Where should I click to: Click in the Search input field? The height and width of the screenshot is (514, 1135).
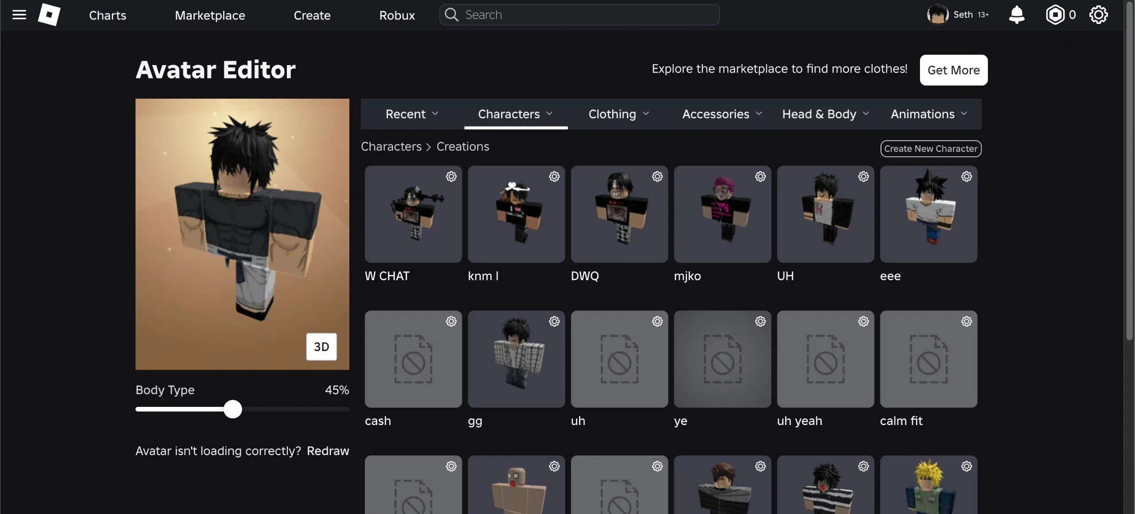tap(579, 15)
